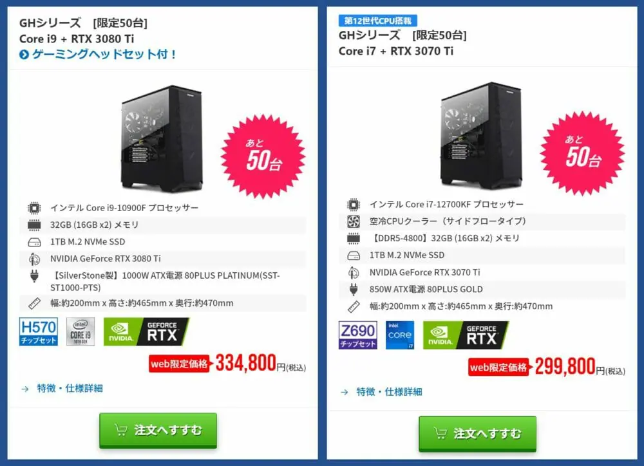Click the Core i7 PC case image

coord(481,136)
